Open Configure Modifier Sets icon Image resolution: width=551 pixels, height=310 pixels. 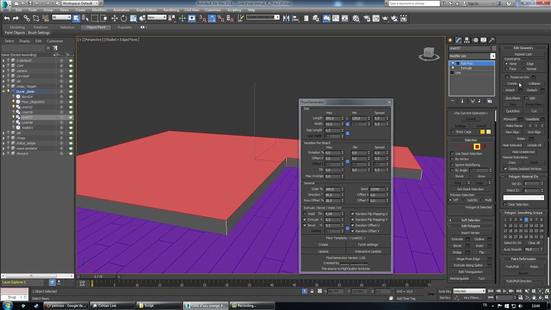(x=489, y=101)
